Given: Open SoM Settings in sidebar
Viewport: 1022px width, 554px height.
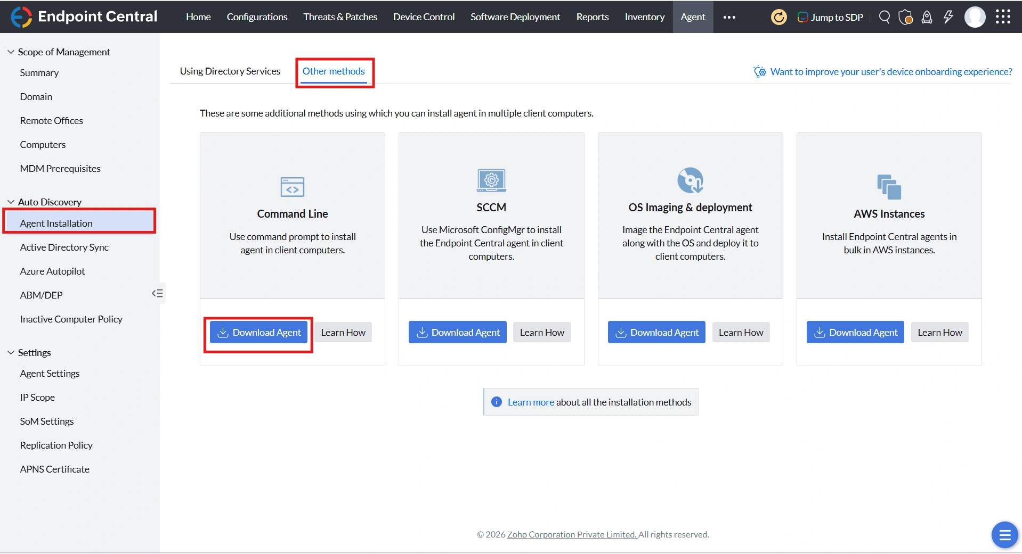Looking at the screenshot, I should (47, 421).
